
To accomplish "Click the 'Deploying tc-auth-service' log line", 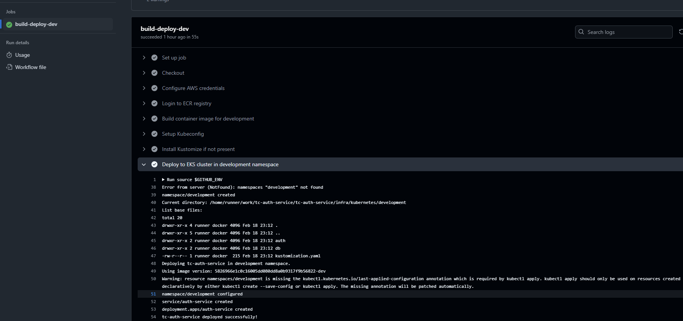I will coord(226,263).
